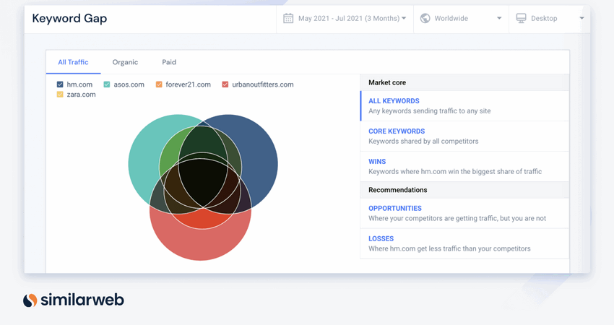614x325 pixels.
Task: Click the Similarweb logo
Action: (73, 300)
